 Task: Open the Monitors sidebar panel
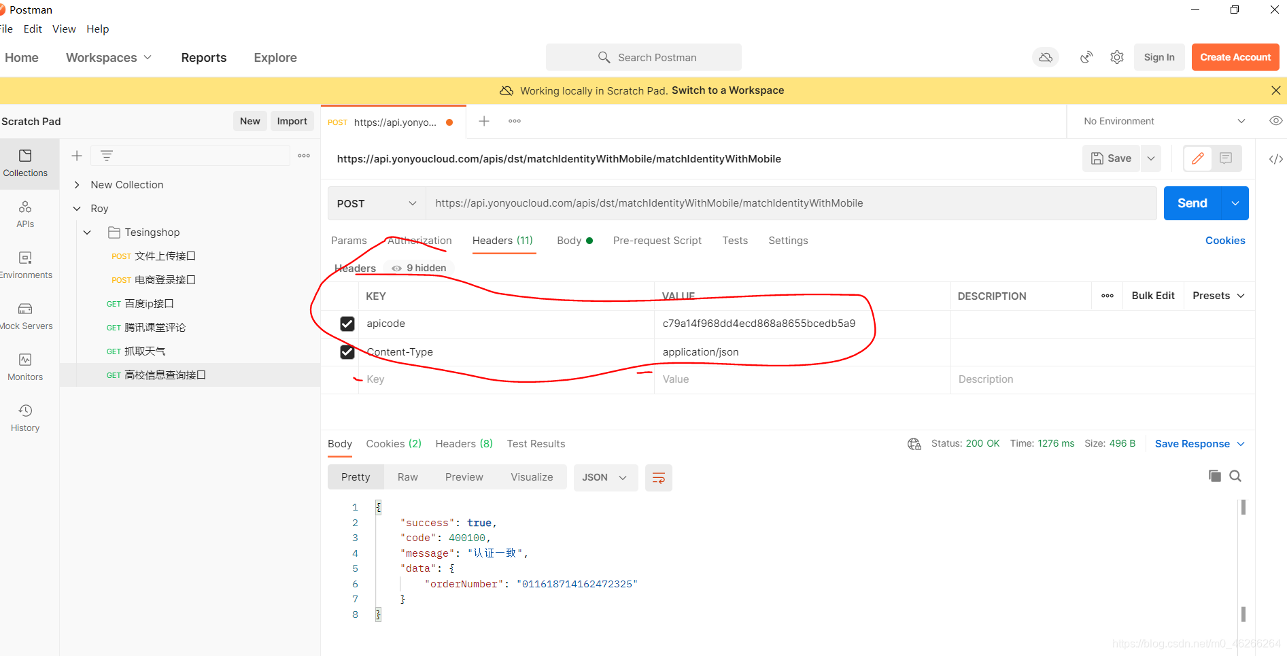tap(25, 367)
